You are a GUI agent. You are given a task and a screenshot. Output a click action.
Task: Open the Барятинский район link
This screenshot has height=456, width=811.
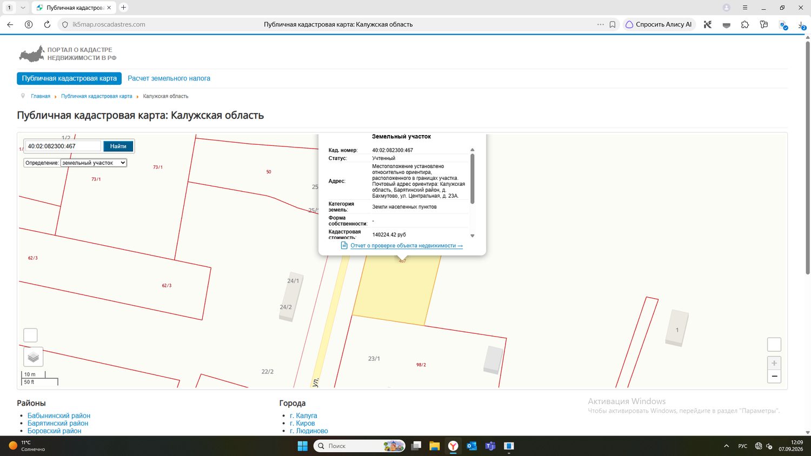[x=58, y=423]
